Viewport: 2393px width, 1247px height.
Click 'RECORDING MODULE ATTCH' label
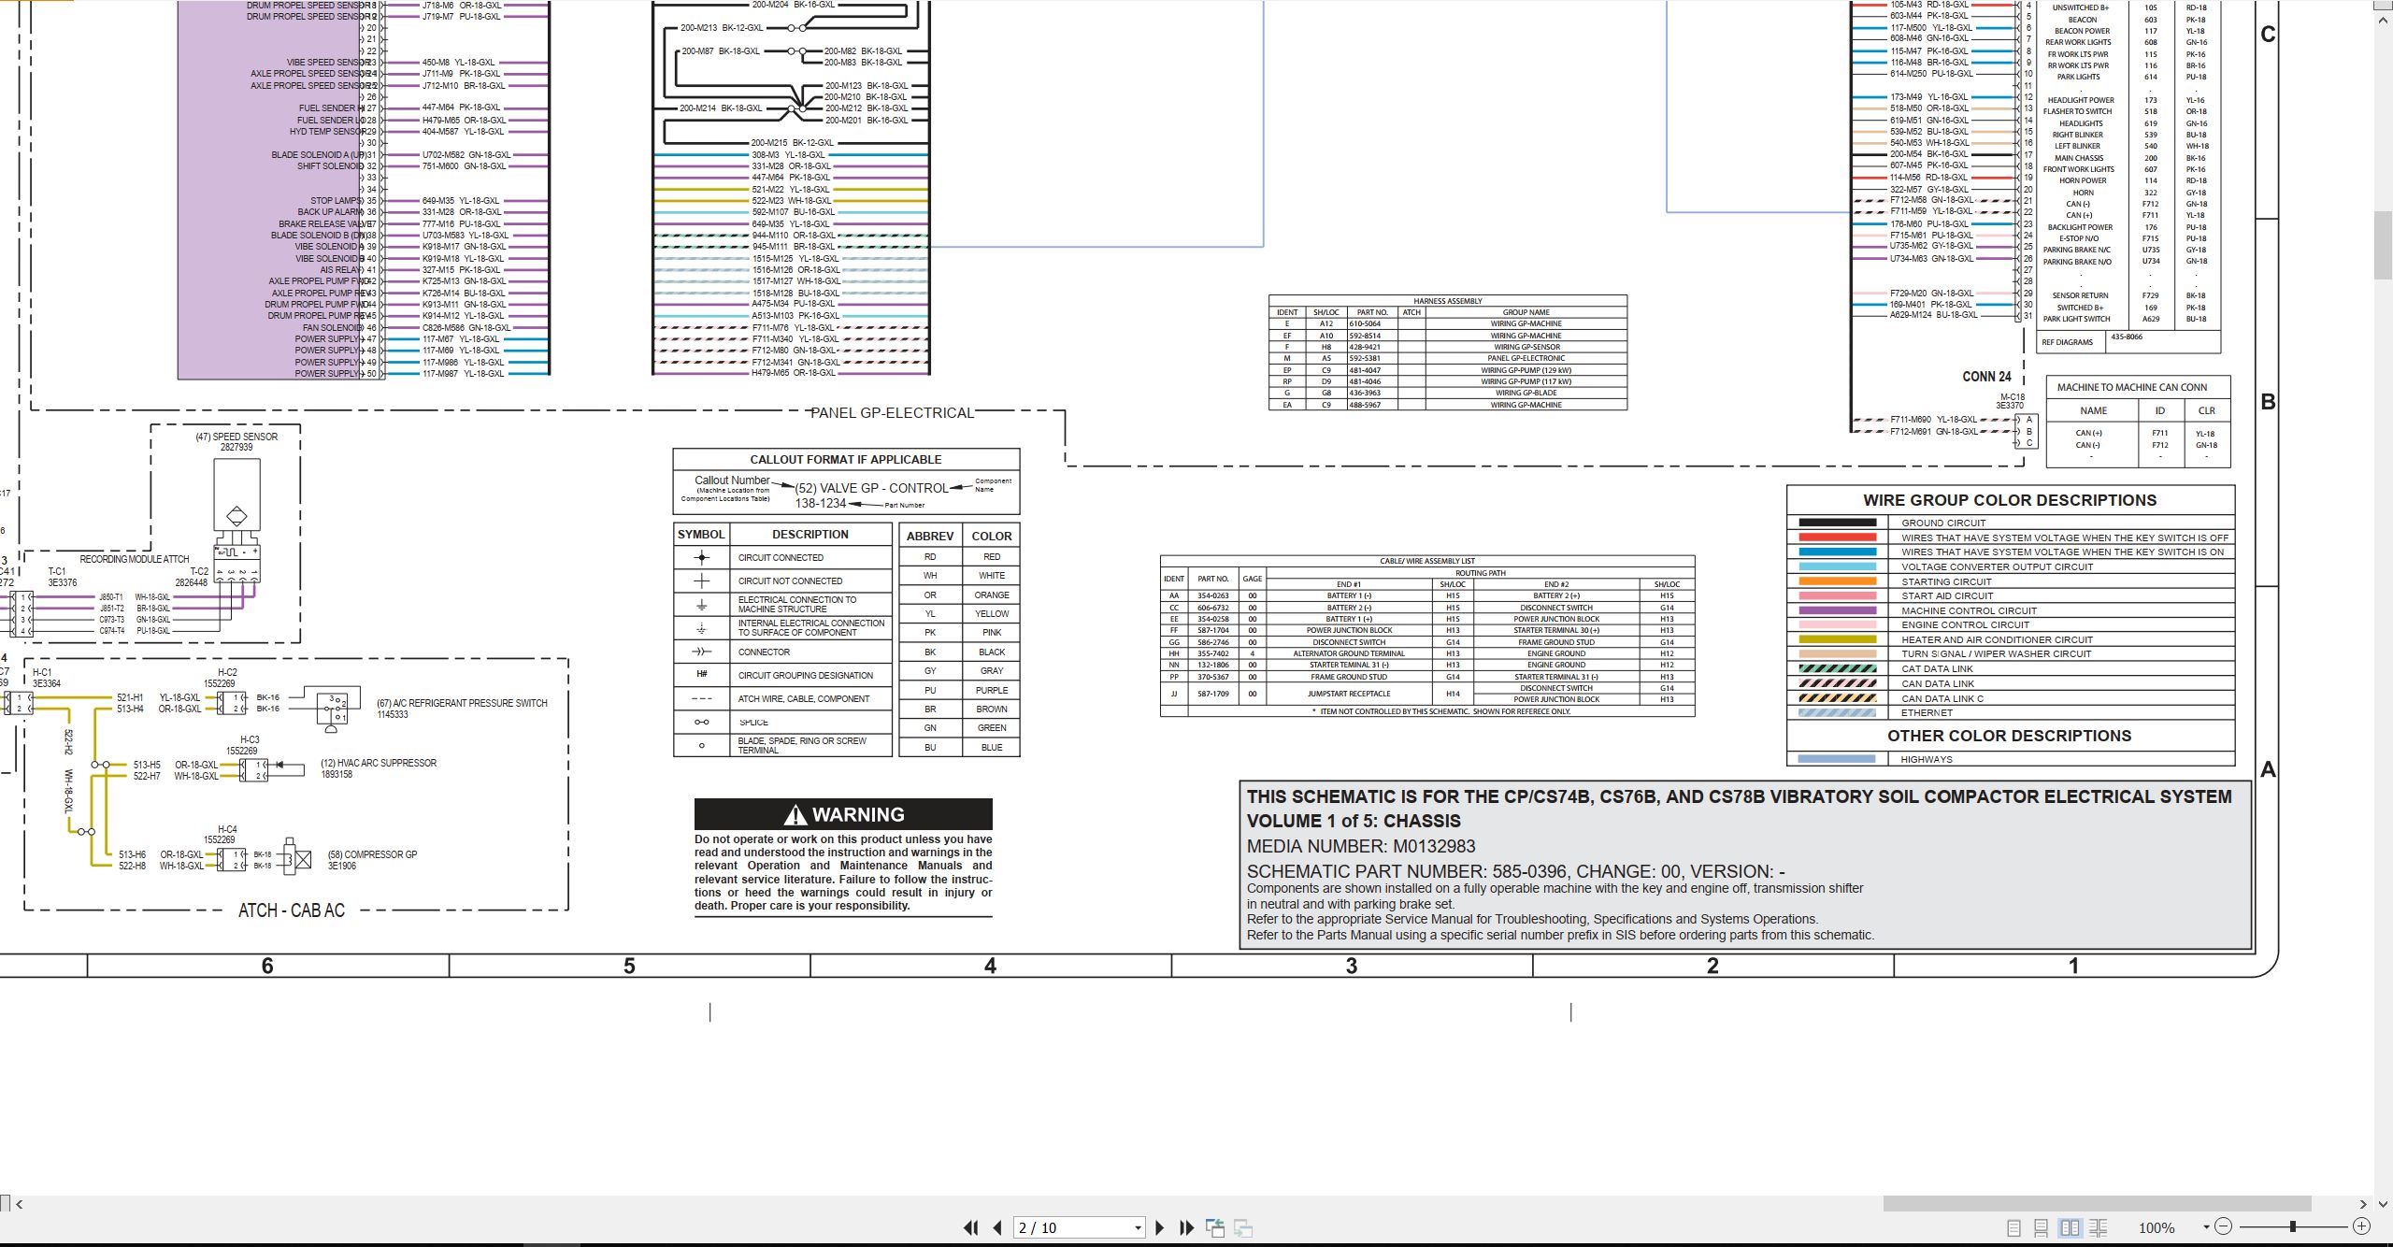click(134, 559)
